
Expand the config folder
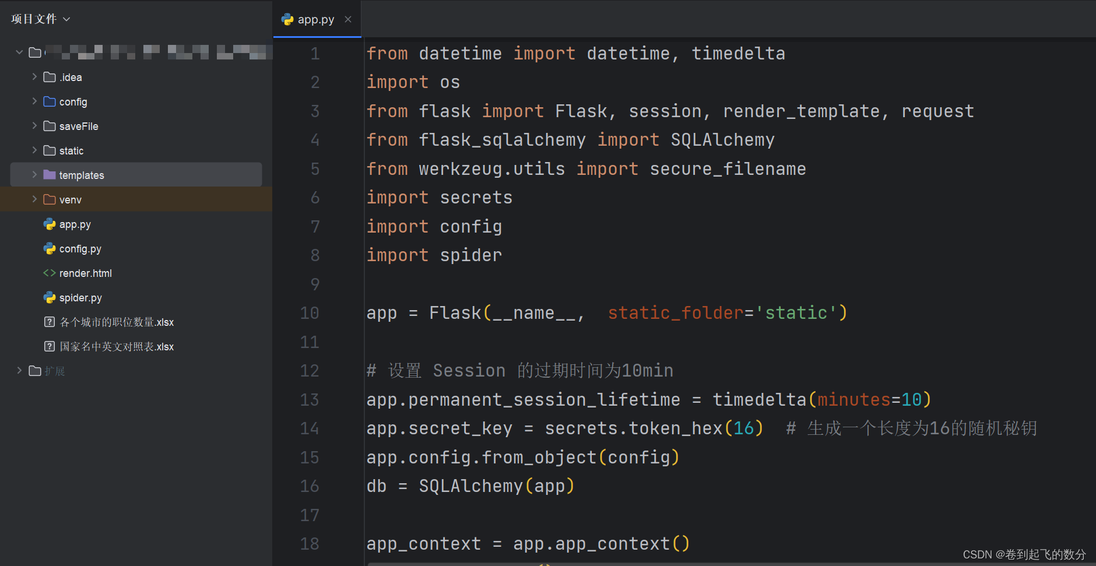[x=34, y=101]
